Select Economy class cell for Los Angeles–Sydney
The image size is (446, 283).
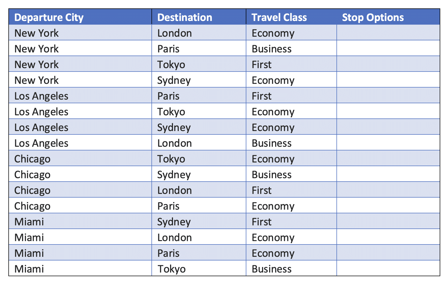click(x=273, y=127)
